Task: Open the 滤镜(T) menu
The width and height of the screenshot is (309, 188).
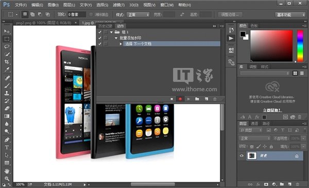Action: tap(118, 5)
